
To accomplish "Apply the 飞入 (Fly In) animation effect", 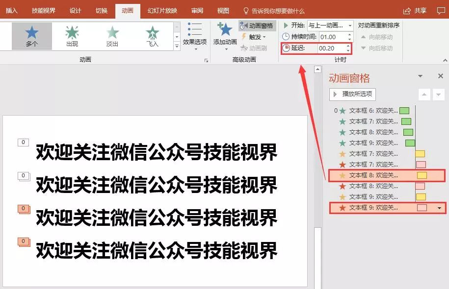I will pyautogui.click(x=153, y=36).
